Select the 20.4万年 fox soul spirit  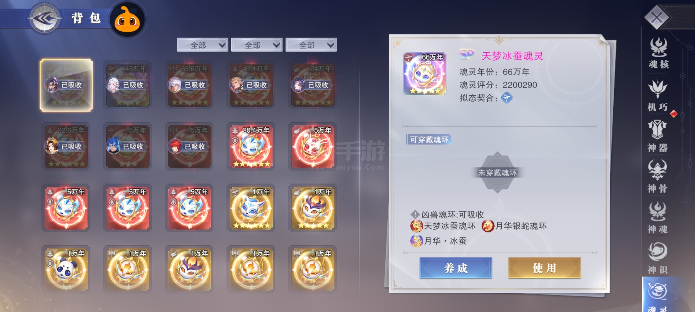[251, 146]
